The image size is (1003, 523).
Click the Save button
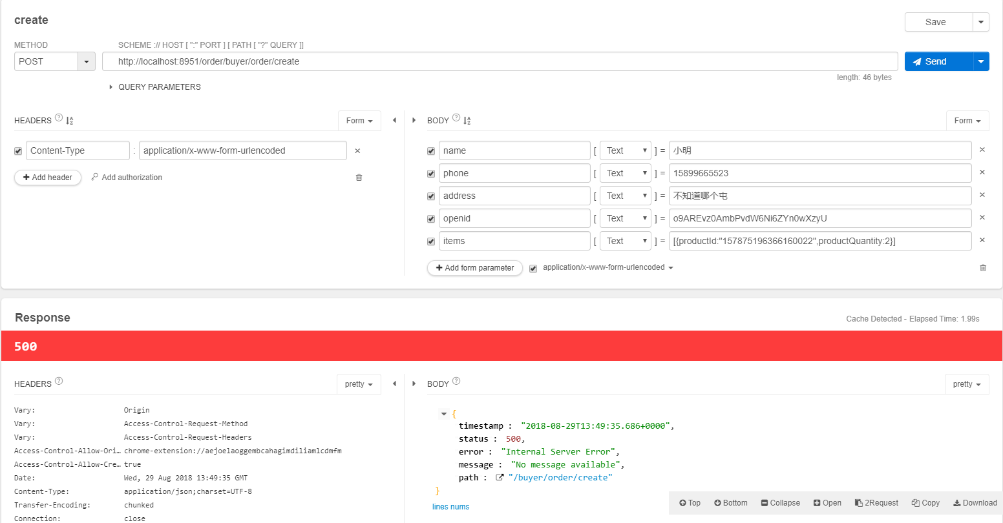(x=938, y=22)
